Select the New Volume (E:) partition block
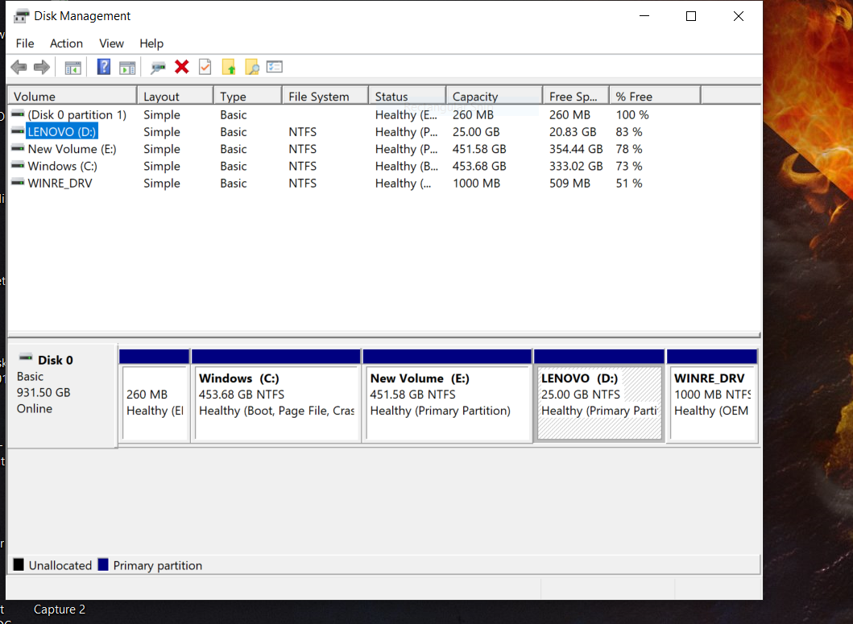 [x=447, y=399]
